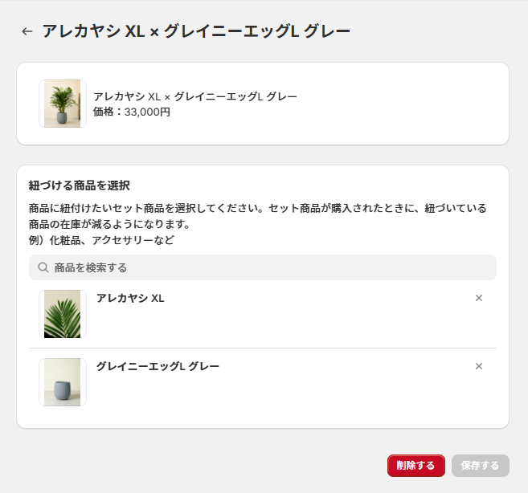The image size is (528, 493).
Task: Click the 紐づける商品を選択 section heading
Action: (x=79, y=185)
